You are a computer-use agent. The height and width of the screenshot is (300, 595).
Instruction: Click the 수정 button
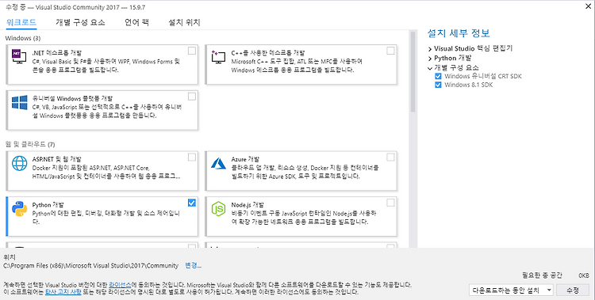pyautogui.click(x=573, y=291)
